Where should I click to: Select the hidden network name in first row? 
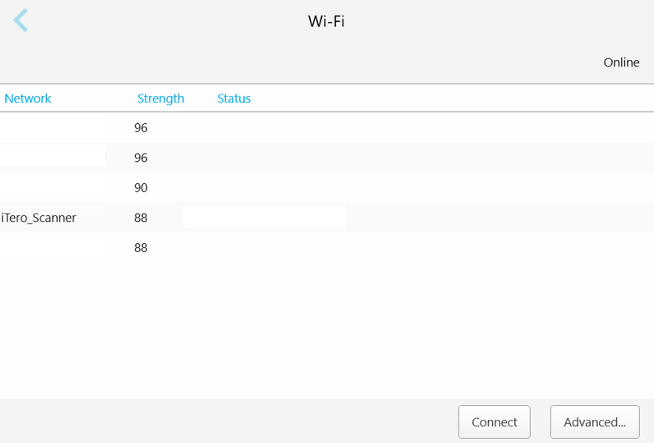52,128
